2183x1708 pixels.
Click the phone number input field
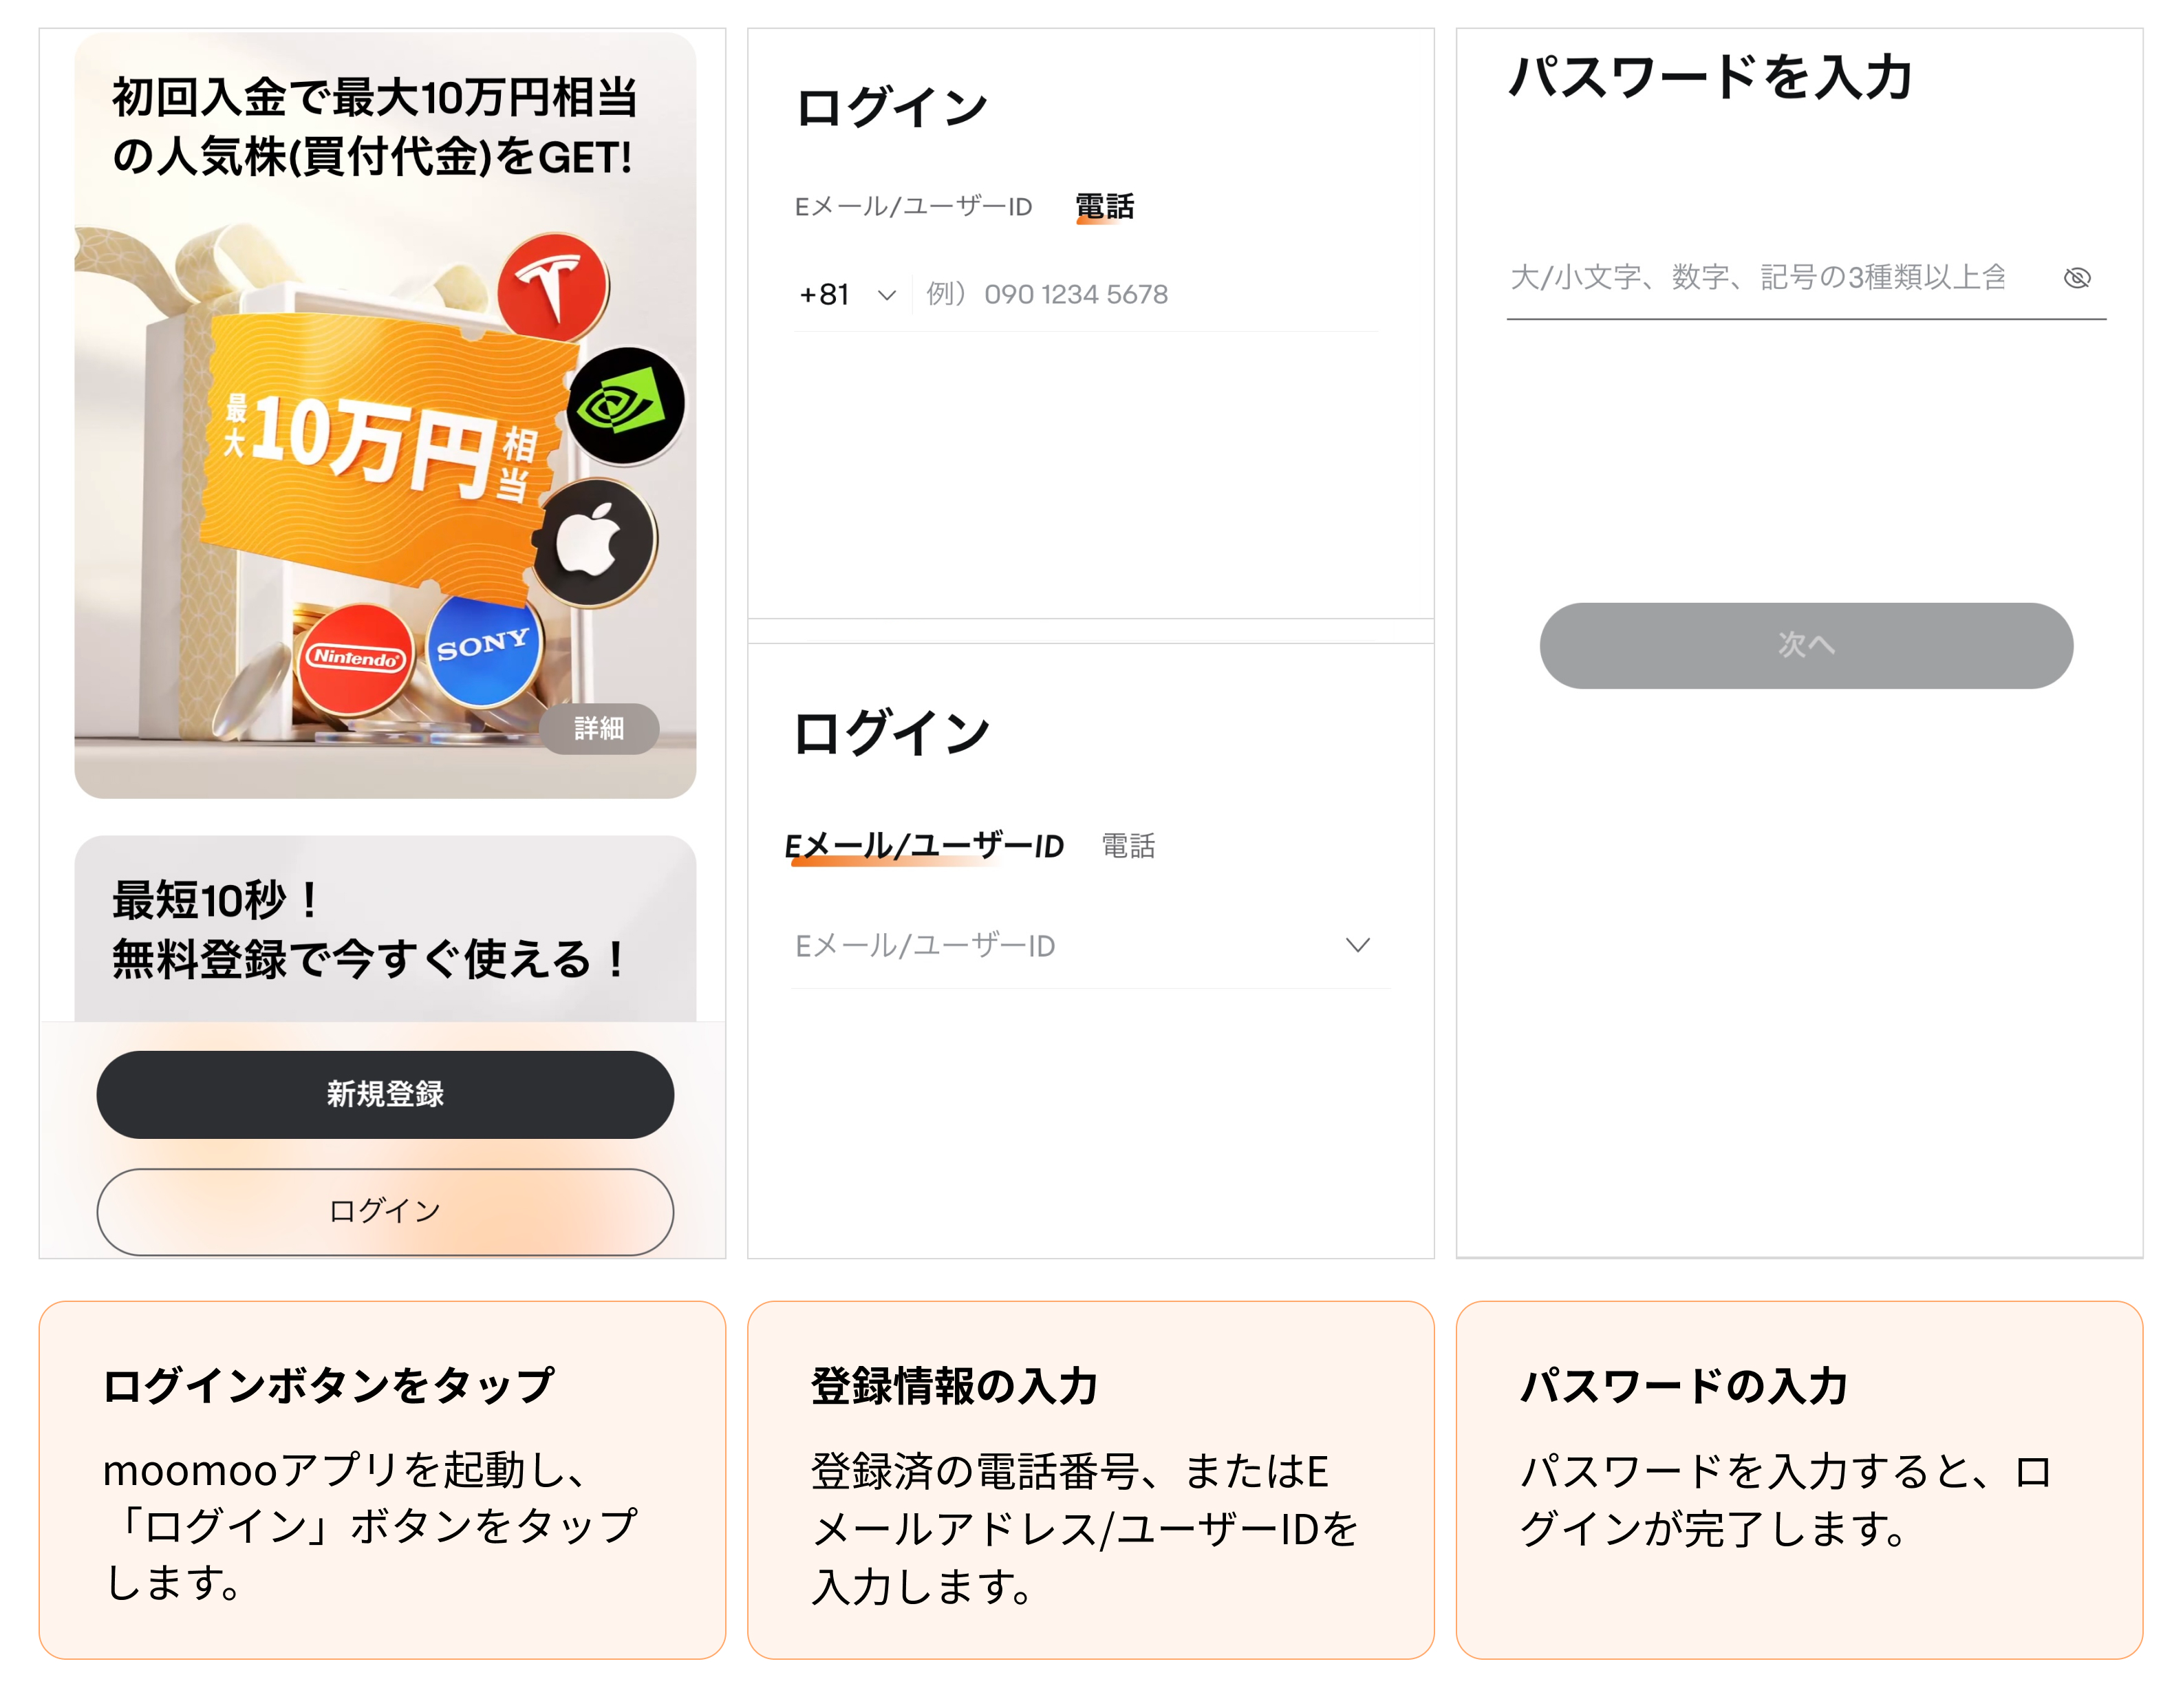tap(1150, 295)
